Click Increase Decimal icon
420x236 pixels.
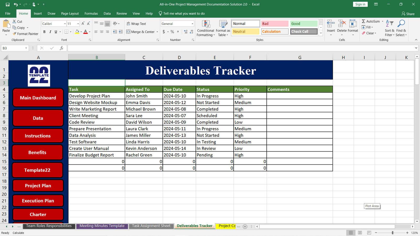click(x=186, y=32)
